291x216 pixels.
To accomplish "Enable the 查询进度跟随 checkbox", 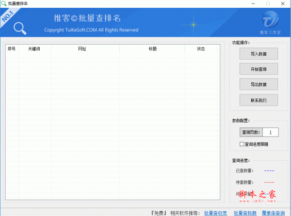I will 242,144.
